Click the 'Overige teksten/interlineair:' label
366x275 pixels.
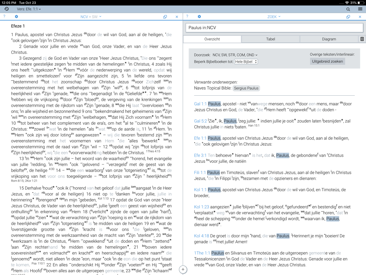(x=332, y=55)
